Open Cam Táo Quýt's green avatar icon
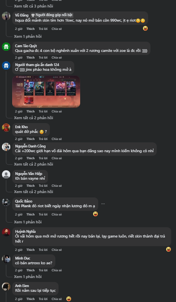The width and height of the screenshot is (176, 302). (x=6, y=47)
